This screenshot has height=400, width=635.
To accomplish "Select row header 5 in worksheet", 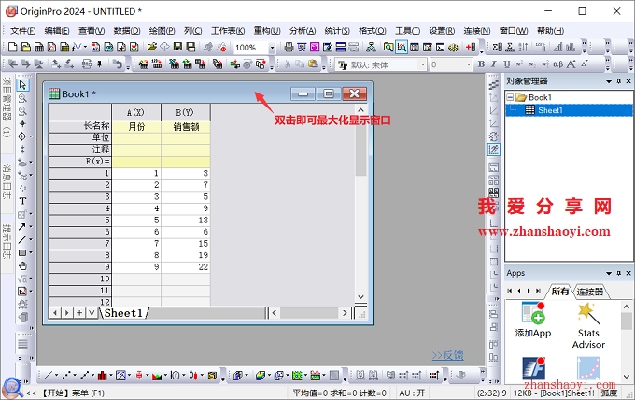I will click(x=79, y=220).
